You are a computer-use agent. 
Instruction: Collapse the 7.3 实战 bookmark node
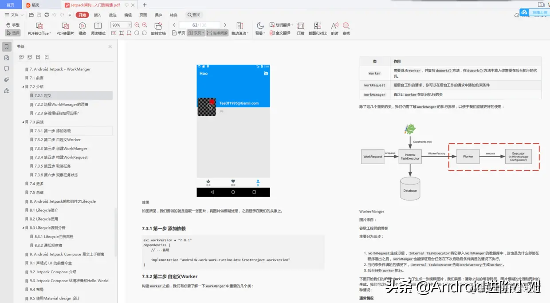coord(23,122)
